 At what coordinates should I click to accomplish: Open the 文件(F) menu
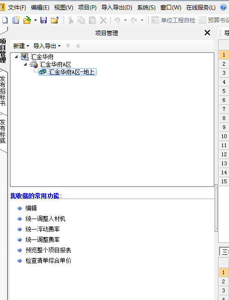[17, 8]
